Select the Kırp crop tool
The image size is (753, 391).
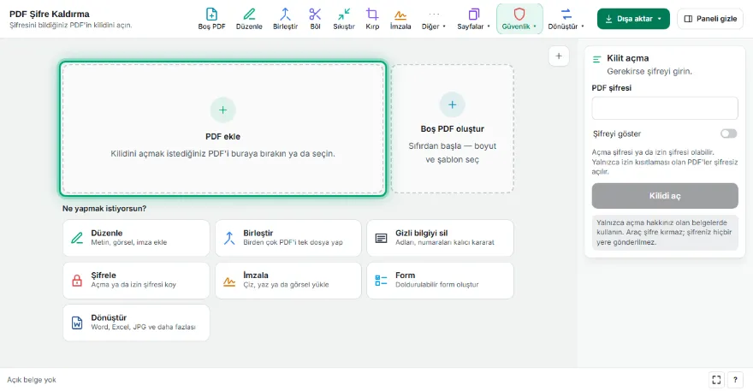(x=372, y=19)
